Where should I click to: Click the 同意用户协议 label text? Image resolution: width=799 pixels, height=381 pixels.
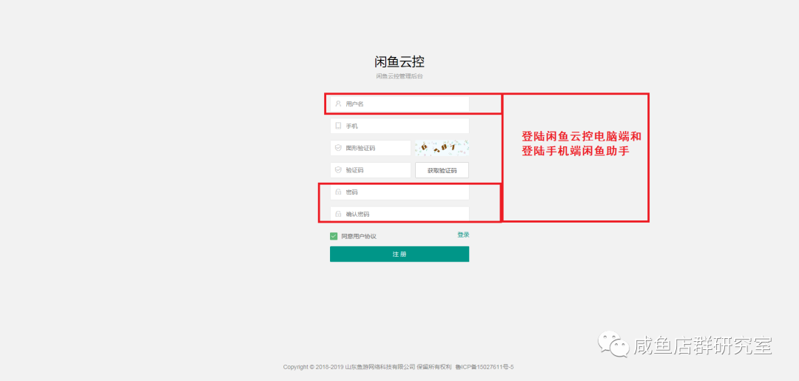point(359,236)
